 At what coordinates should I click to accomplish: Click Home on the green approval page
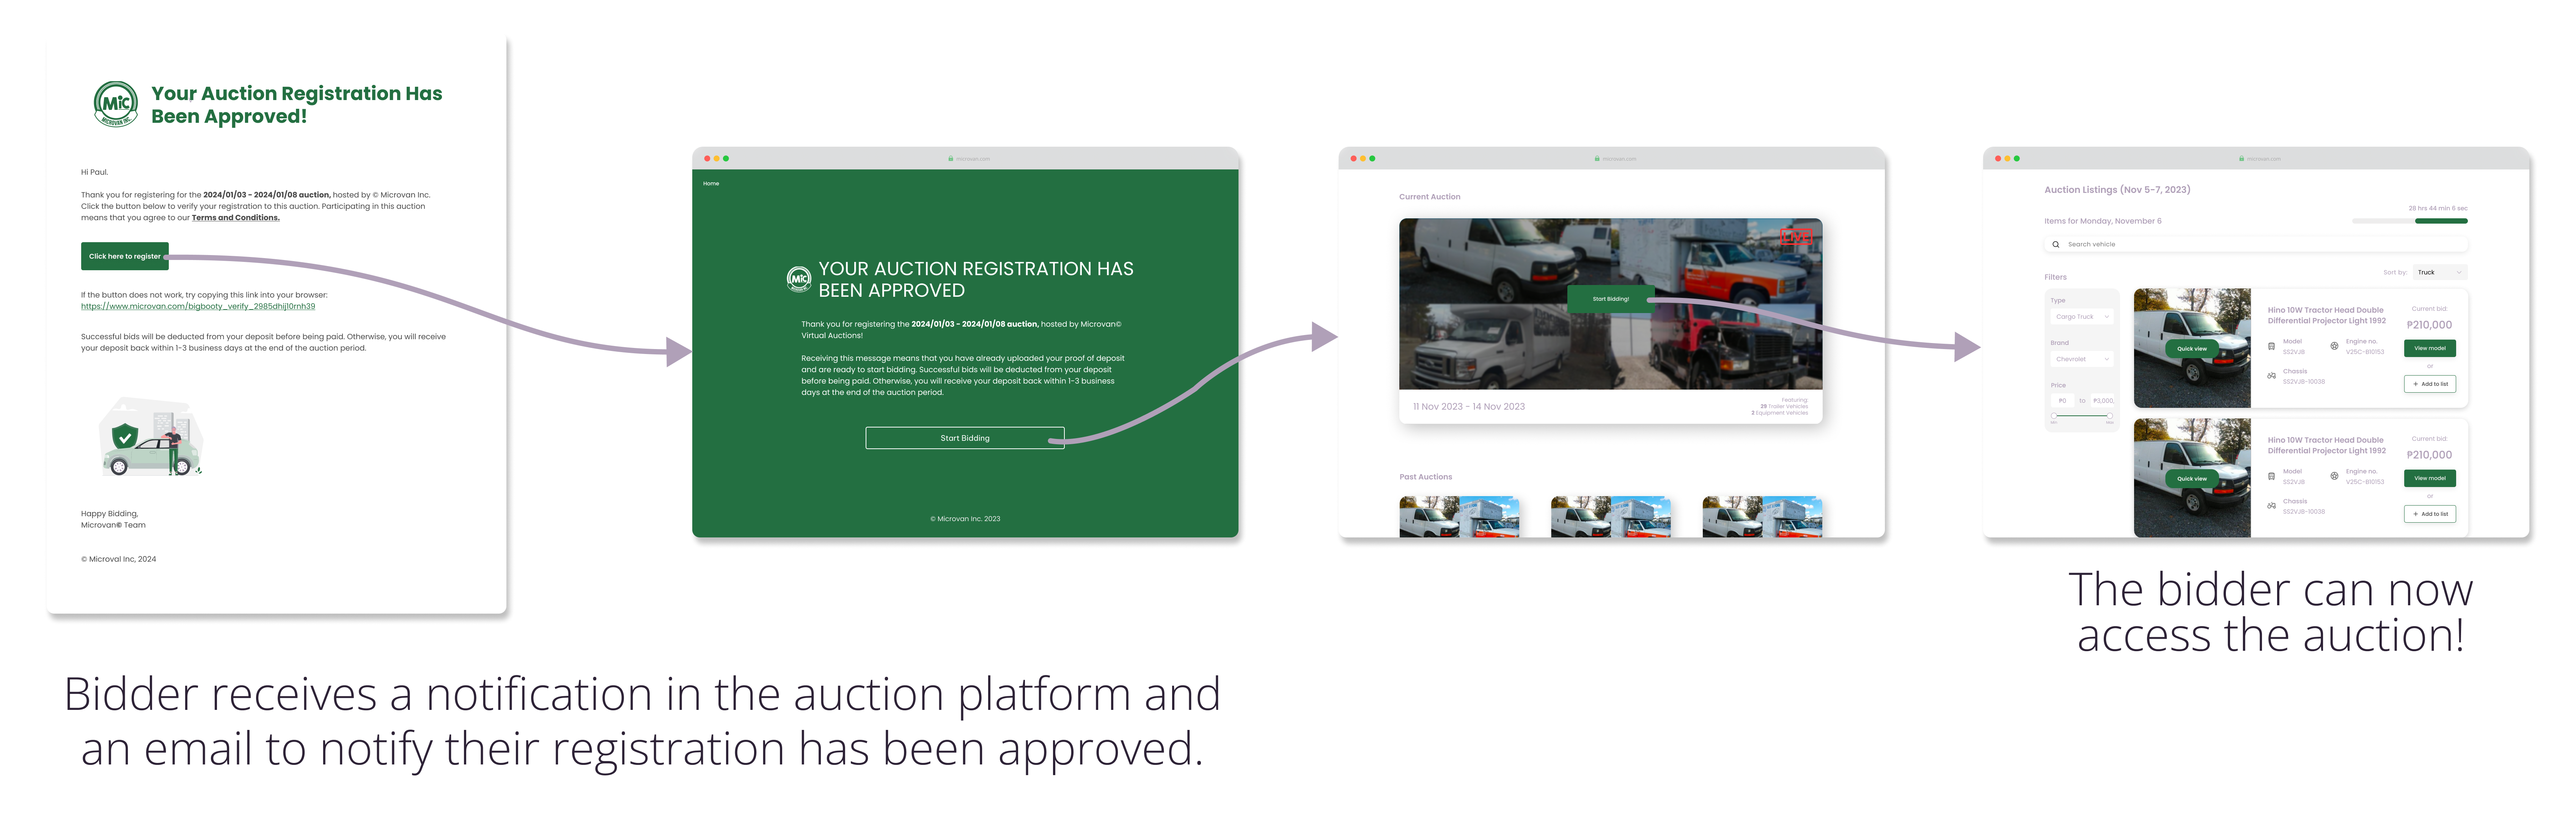click(710, 184)
